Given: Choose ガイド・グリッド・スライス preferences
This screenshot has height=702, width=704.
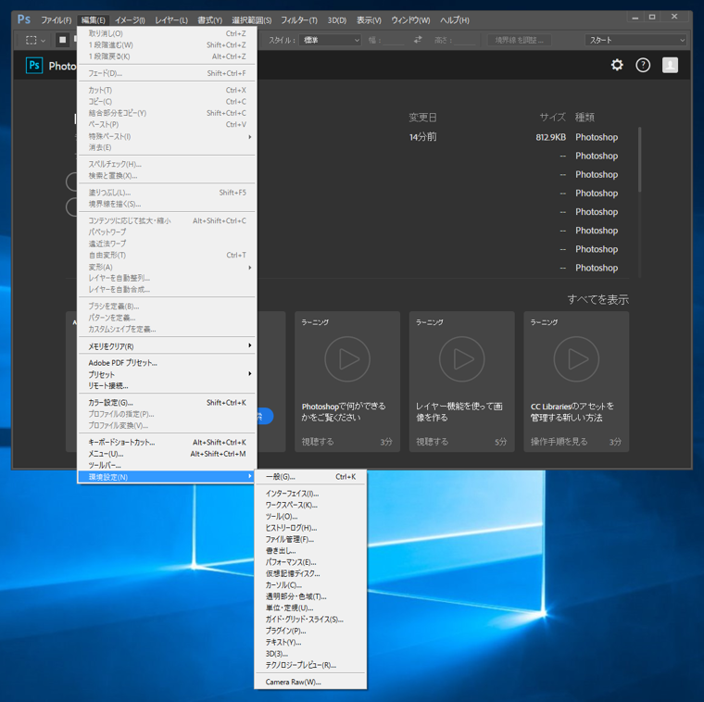Looking at the screenshot, I should point(310,620).
